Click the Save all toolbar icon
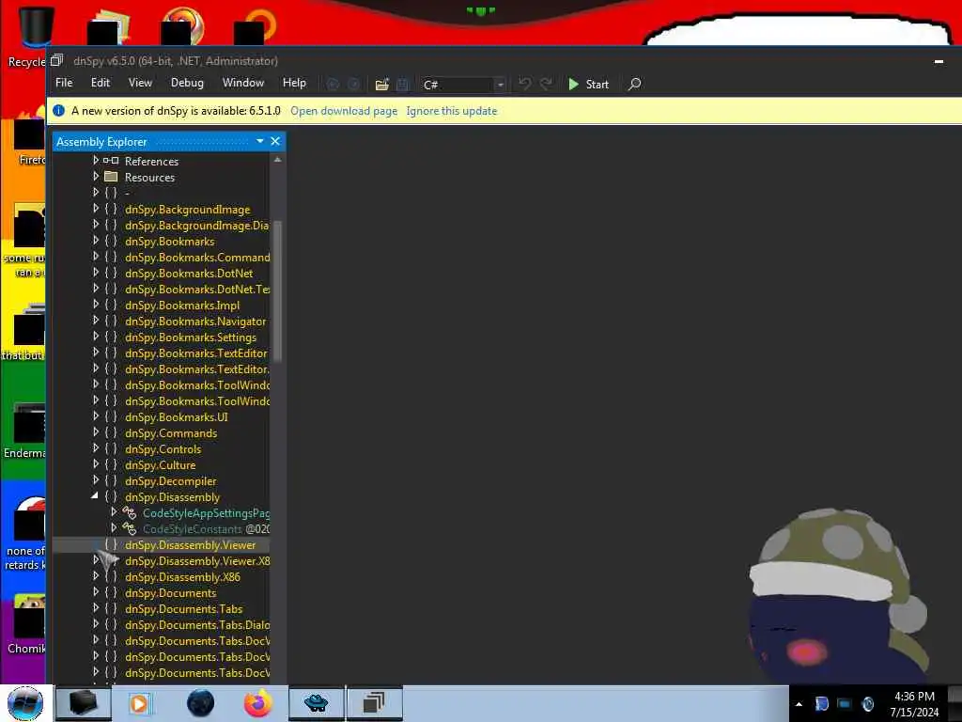This screenshot has height=722, width=962. (x=402, y=84)
